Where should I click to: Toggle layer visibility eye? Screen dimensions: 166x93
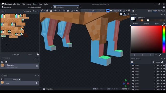37,83
